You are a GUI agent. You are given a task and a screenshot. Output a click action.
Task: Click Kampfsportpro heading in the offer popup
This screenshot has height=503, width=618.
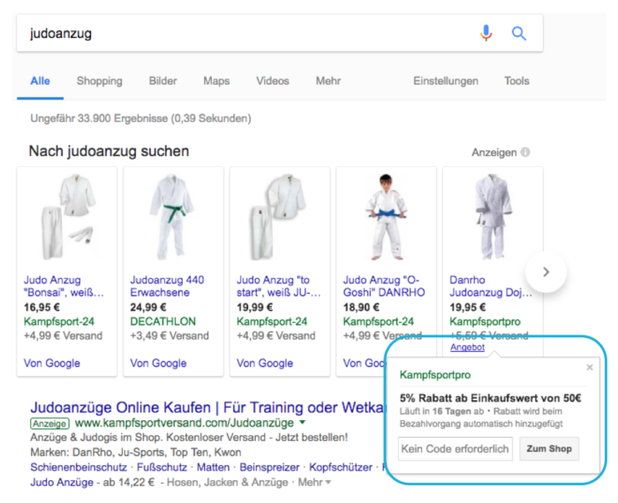tap(434, 374)
